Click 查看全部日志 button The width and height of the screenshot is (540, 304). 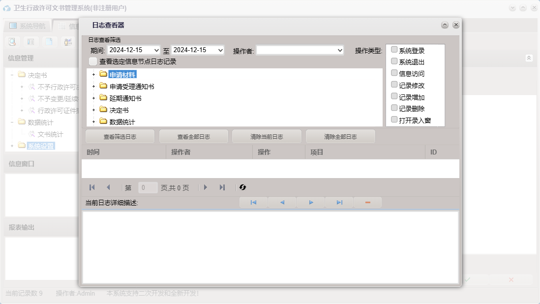pyautogui.click(x=194, y=137)
